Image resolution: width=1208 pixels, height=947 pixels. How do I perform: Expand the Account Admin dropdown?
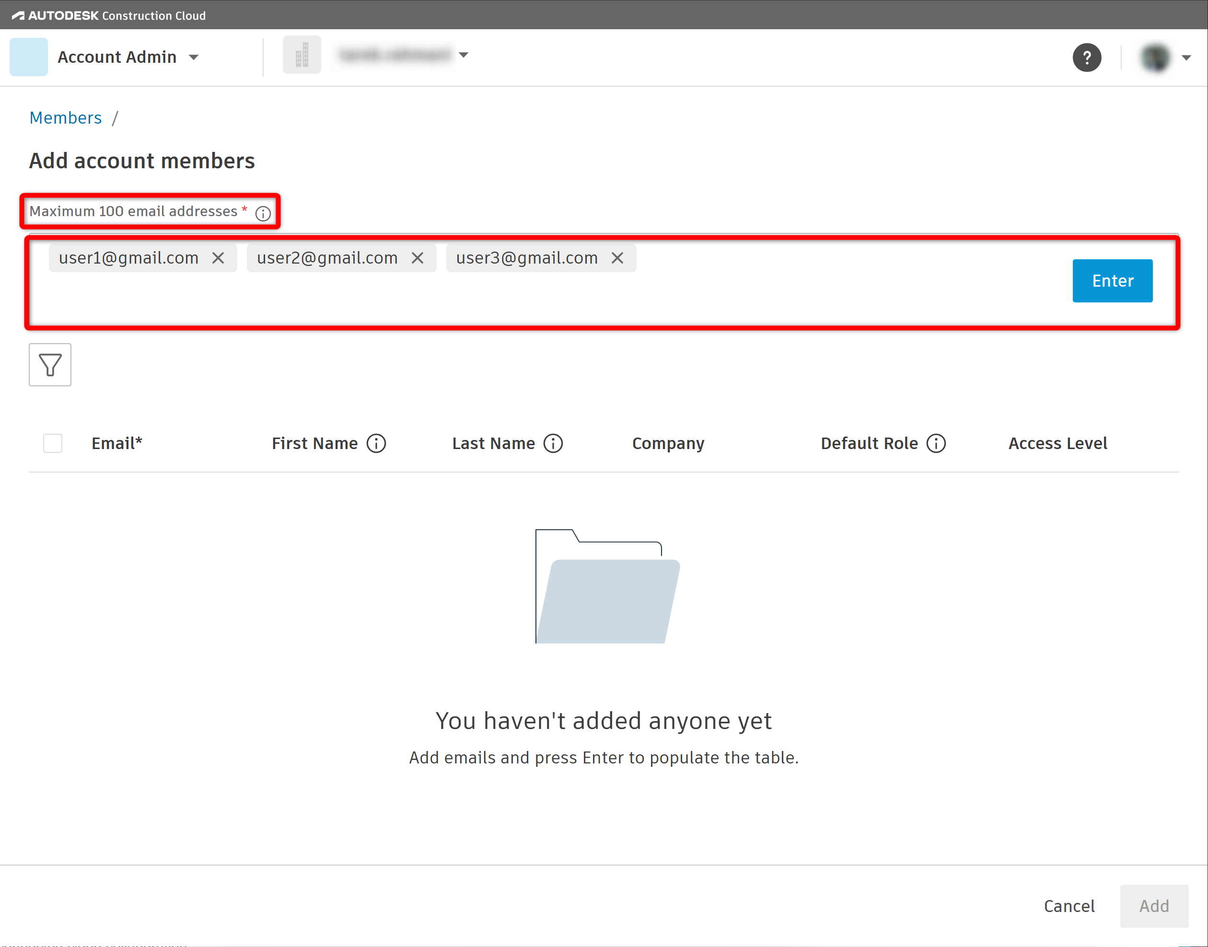[x=194, y=58]
